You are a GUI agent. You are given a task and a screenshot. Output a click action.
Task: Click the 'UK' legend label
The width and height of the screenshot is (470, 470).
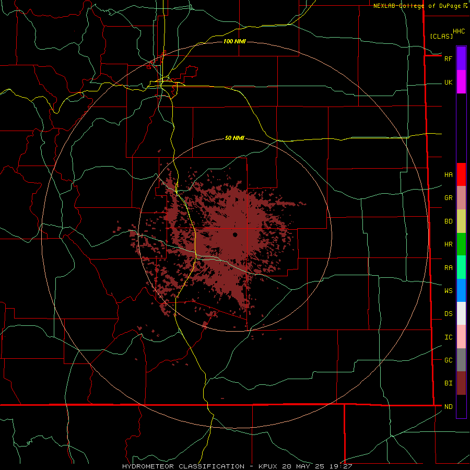[x=448, y=83]
